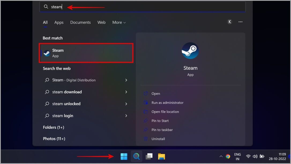Click the ENG IN language indicator
Screen dimensions: 291x164
click(237, 157)
